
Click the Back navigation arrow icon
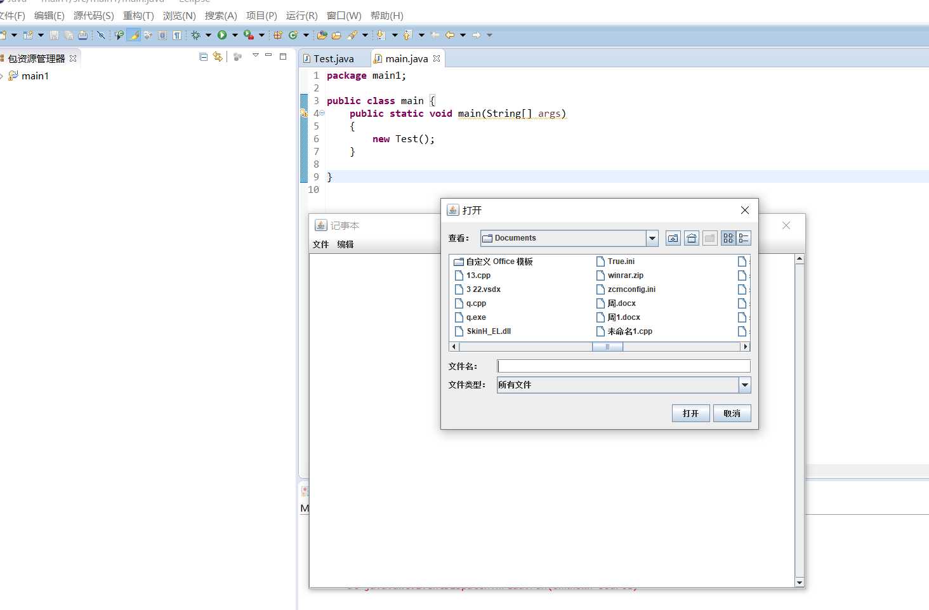[x=450, y=36]
